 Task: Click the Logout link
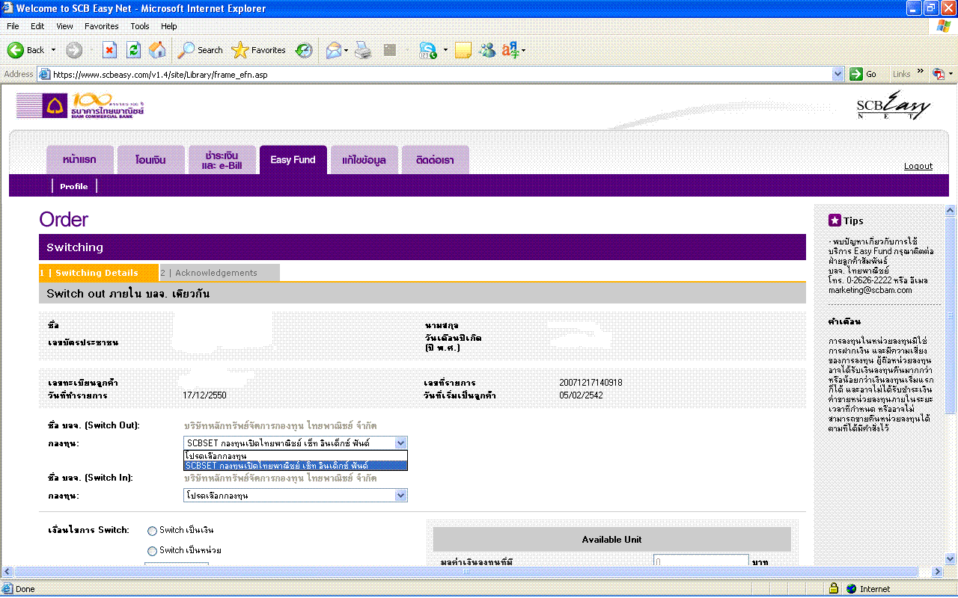coord(918,166)
